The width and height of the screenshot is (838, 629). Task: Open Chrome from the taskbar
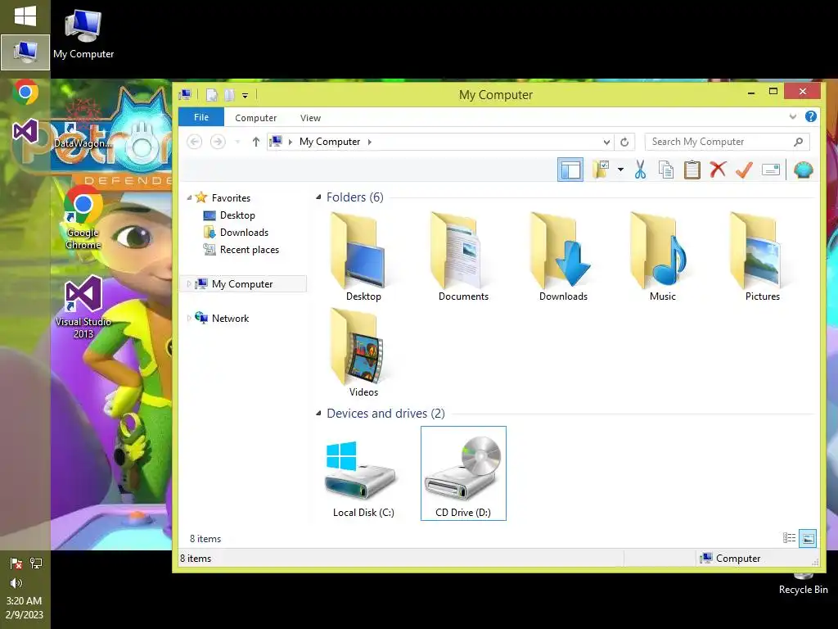(x=25, y=92)
